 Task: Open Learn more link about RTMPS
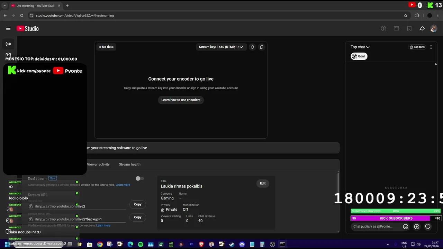pos(103,225)
